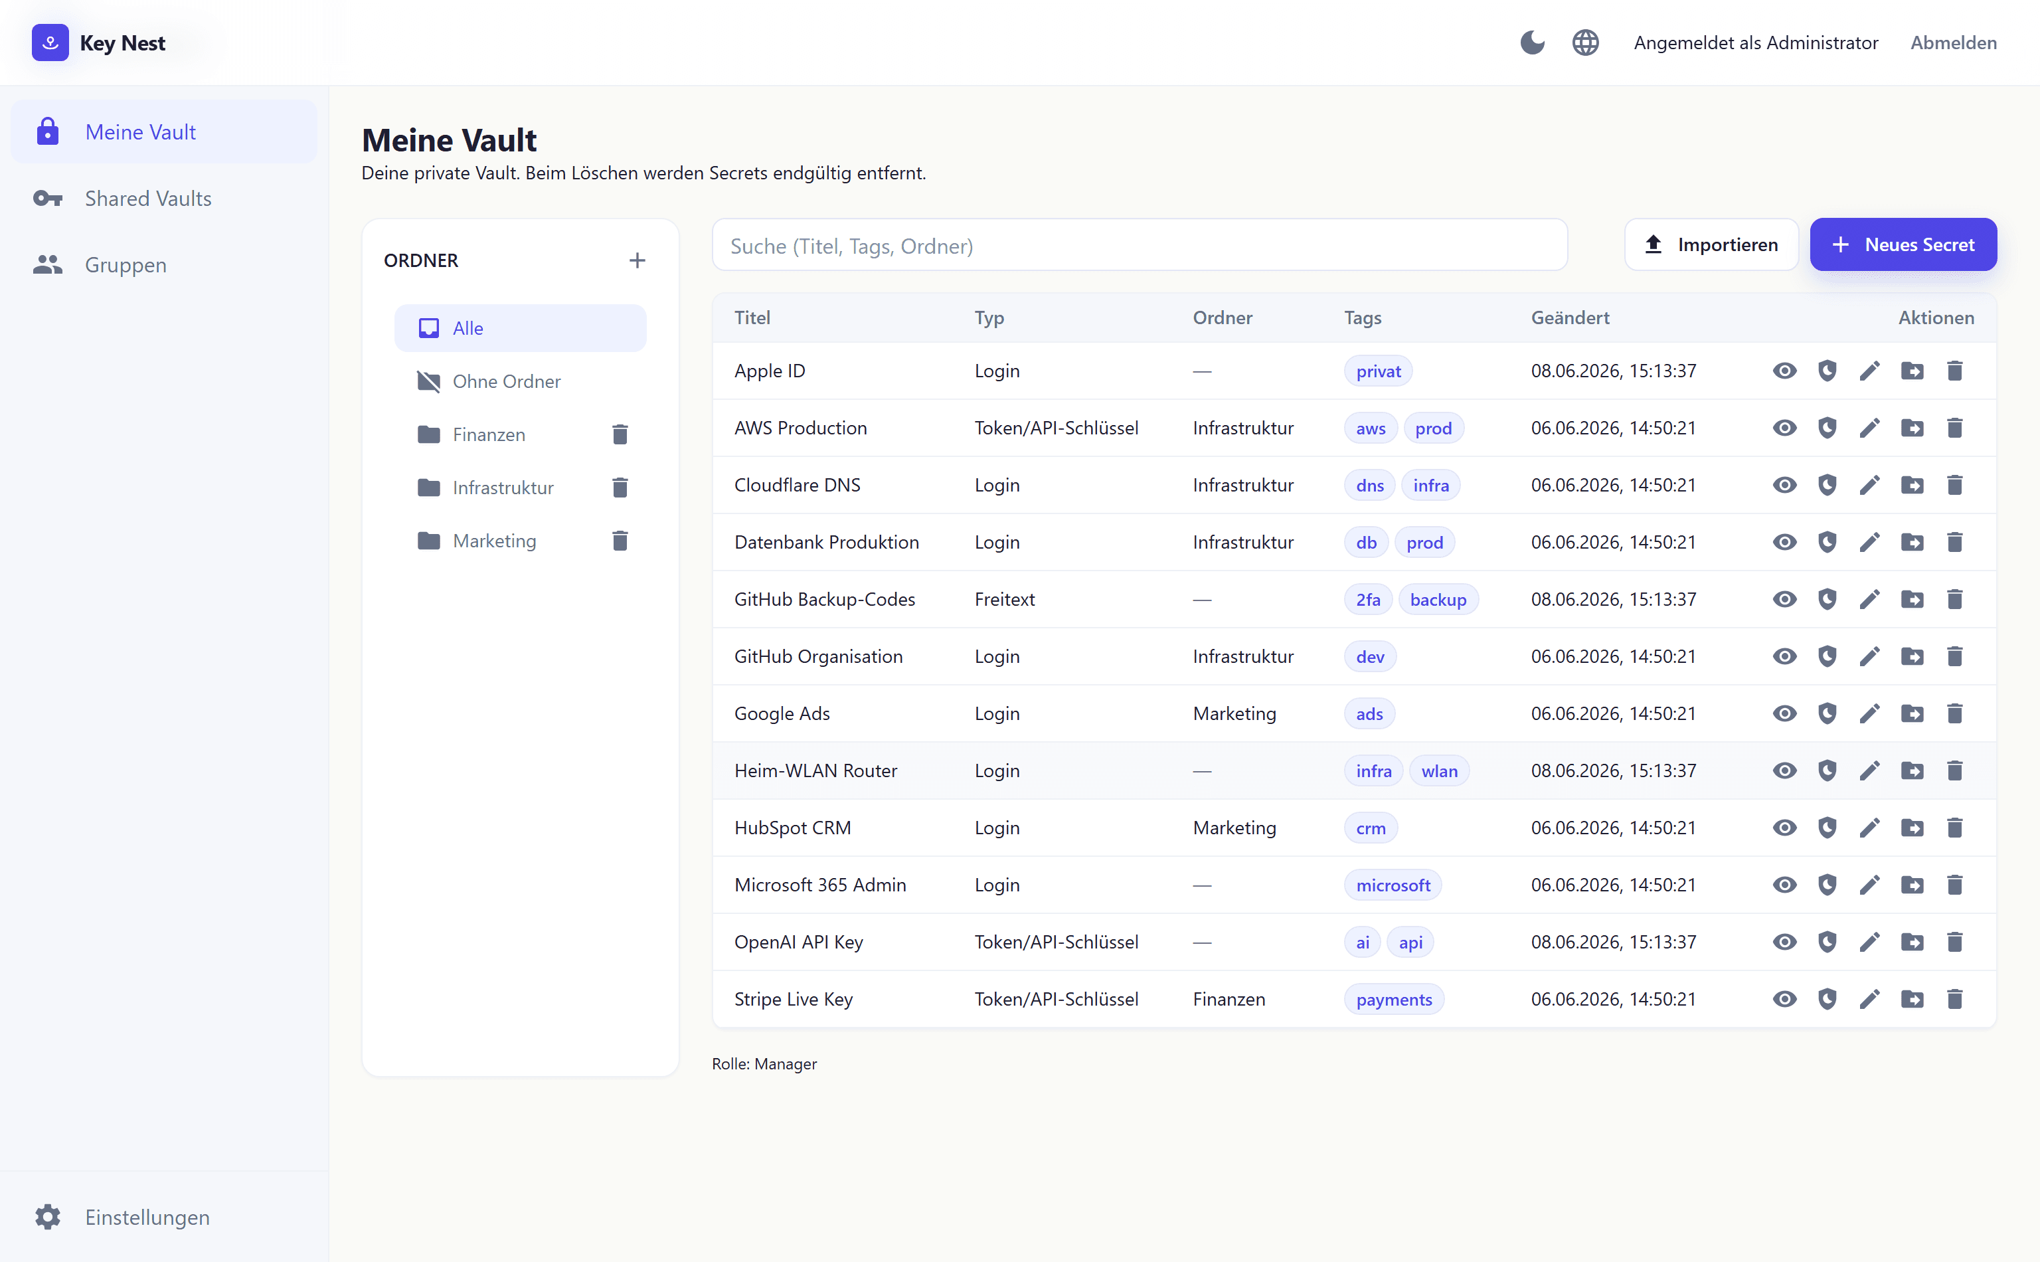
Task: Open shield icon for AWS Production
Action: (1827, 428)
